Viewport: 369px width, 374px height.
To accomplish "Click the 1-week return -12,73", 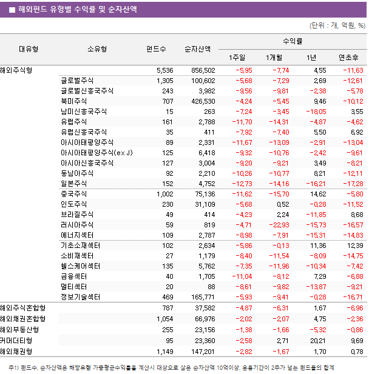I will tap(242, 184).
